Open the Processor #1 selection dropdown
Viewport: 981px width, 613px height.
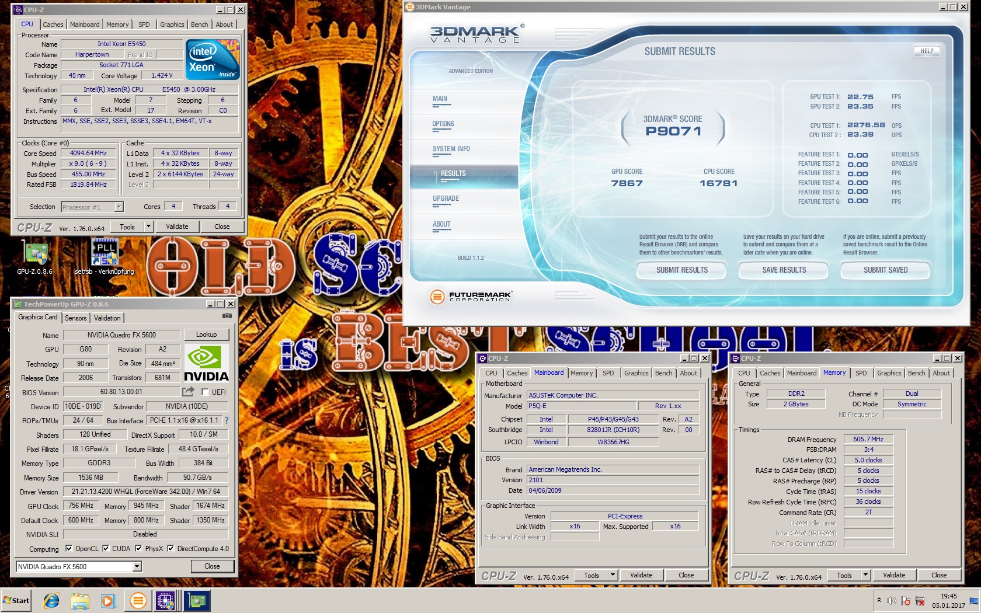(x=119, y=207)
